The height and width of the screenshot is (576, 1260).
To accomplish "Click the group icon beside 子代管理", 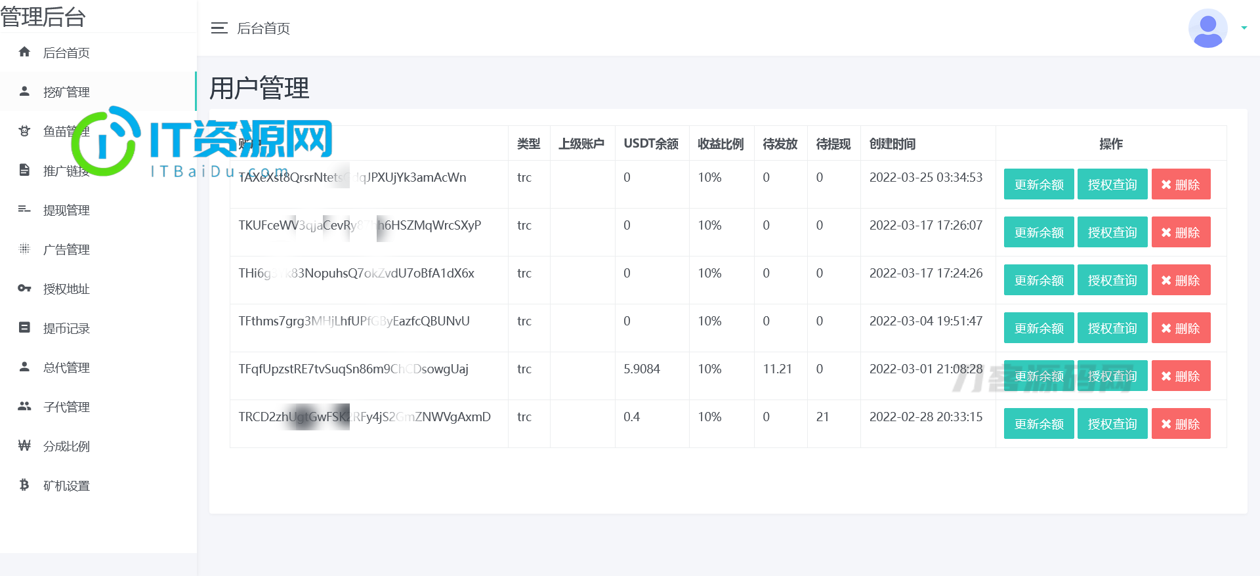I will (24, 406).
